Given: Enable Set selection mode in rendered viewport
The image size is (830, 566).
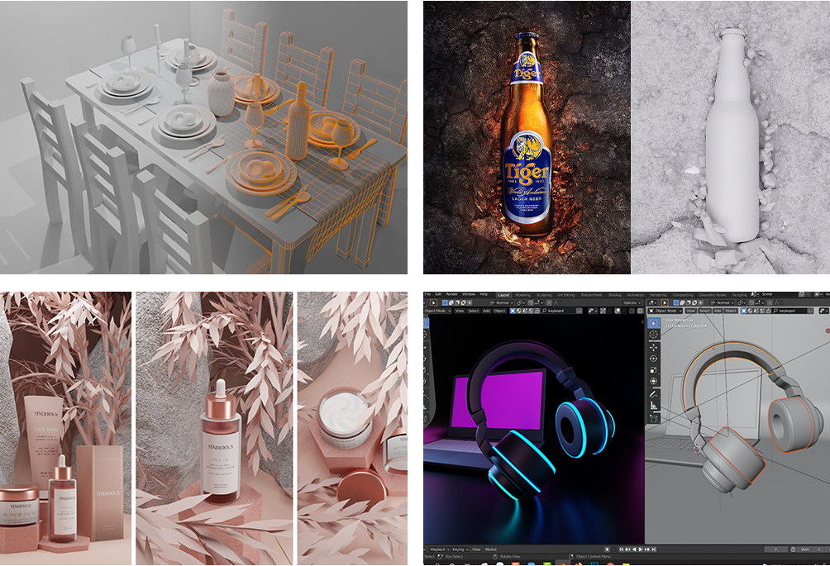Looking at the screenshot, I should click(x=445, y=302).
